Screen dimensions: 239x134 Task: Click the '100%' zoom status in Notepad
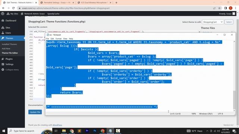194,114
